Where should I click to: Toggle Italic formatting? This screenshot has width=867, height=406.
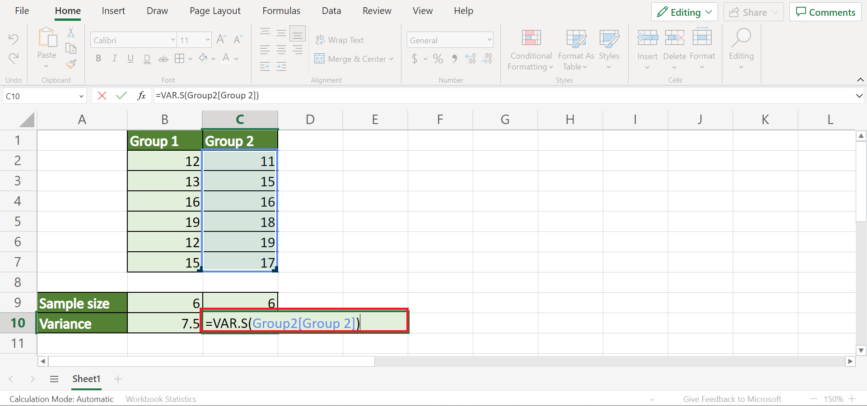tap(115, 59)
